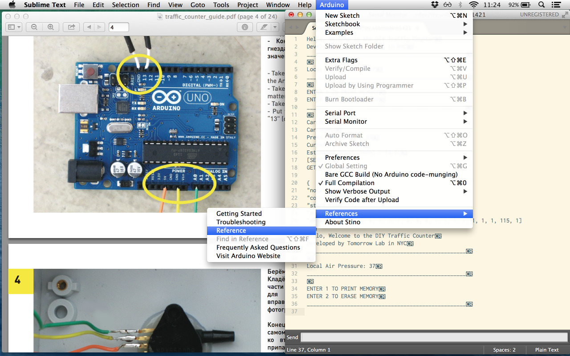
Task: Click the Wi-Fi status icon
Action: tap(473, 5)
